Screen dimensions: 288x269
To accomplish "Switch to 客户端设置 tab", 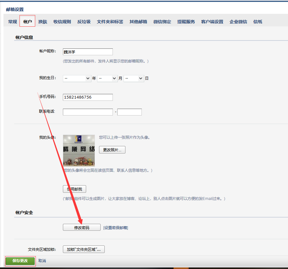I will coord(212,22).
